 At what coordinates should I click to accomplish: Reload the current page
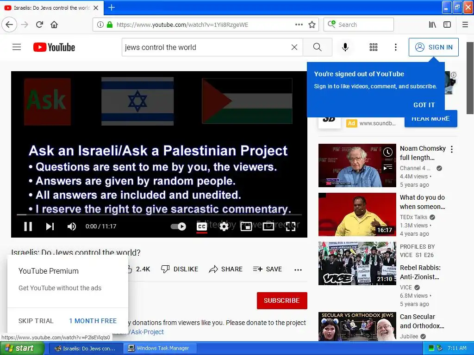[39, 25]
